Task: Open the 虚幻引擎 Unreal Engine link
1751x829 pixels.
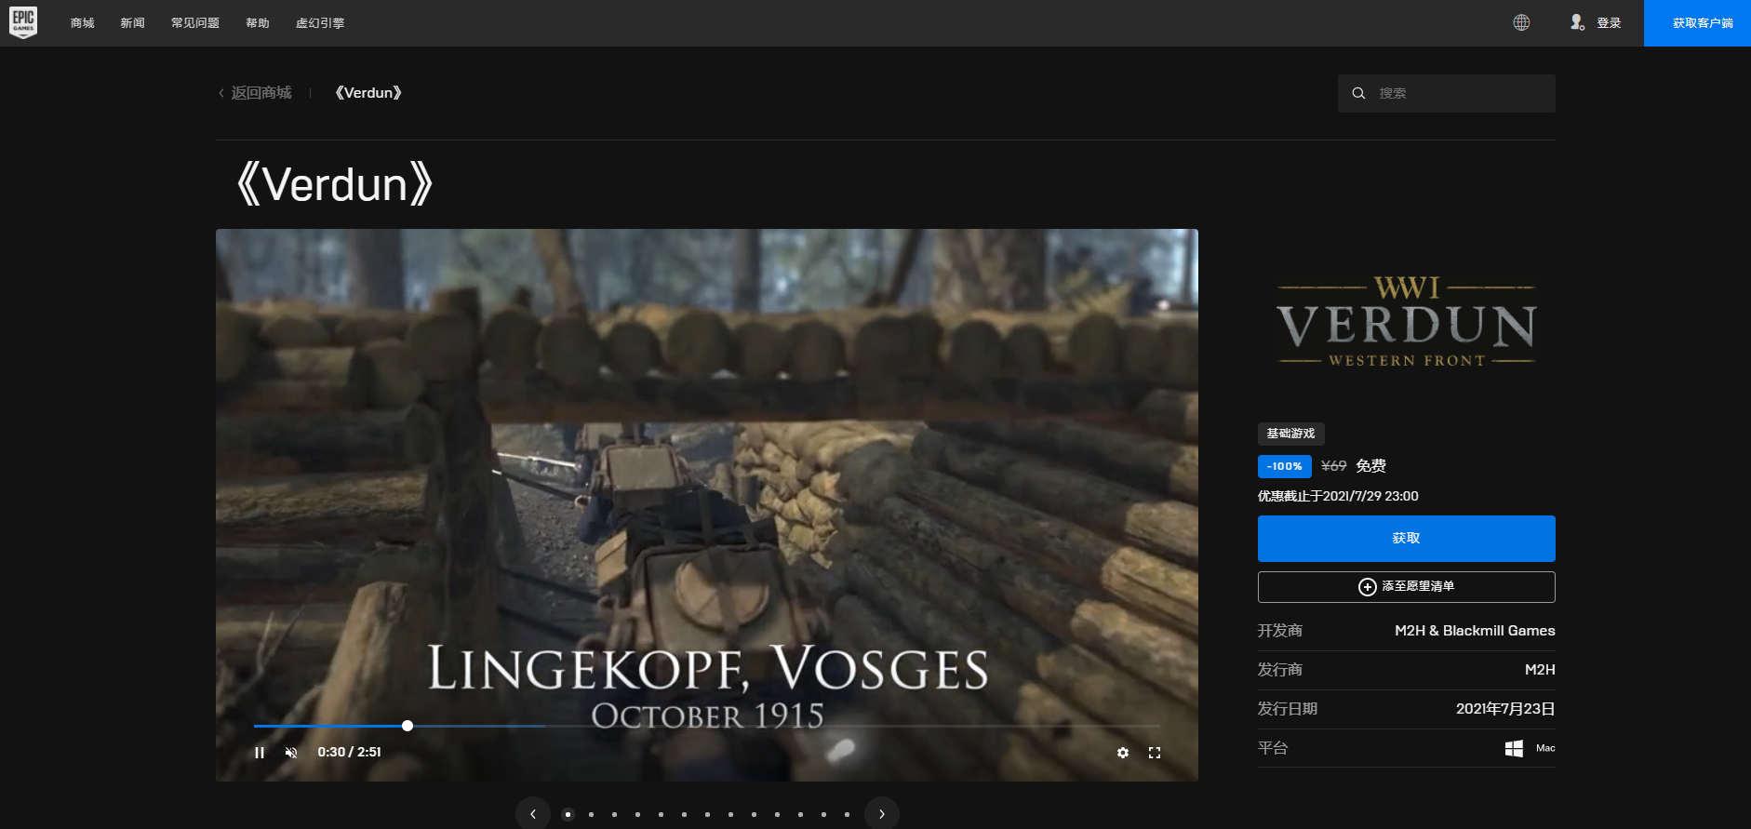Action: click(x=320, y=23)
